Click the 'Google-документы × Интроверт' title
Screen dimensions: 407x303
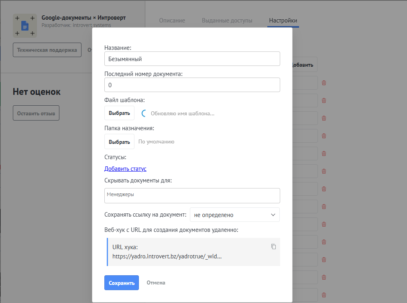83,18
